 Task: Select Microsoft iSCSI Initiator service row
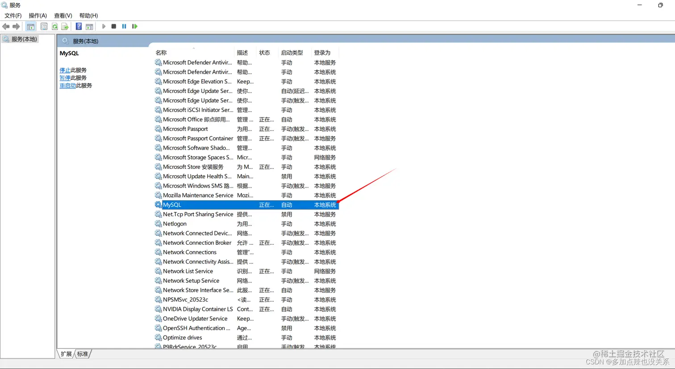[246, 110]
